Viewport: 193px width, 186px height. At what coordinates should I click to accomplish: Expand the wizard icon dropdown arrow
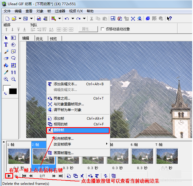pyautogui.click(x=59, y=19)
